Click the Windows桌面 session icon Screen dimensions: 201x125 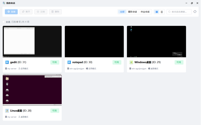click(x=131, y=62)
